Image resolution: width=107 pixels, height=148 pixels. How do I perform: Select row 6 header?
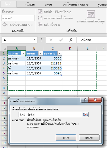click(x=4, y=78)
